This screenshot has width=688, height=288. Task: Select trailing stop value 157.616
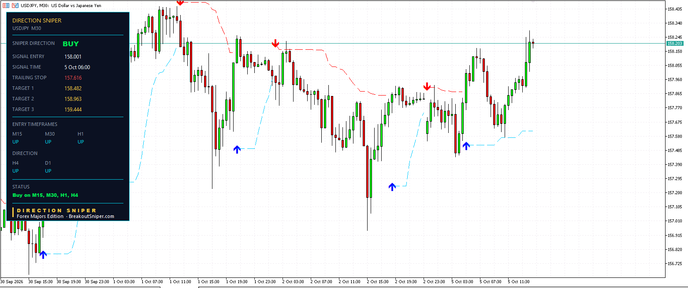tap(73, 78)
